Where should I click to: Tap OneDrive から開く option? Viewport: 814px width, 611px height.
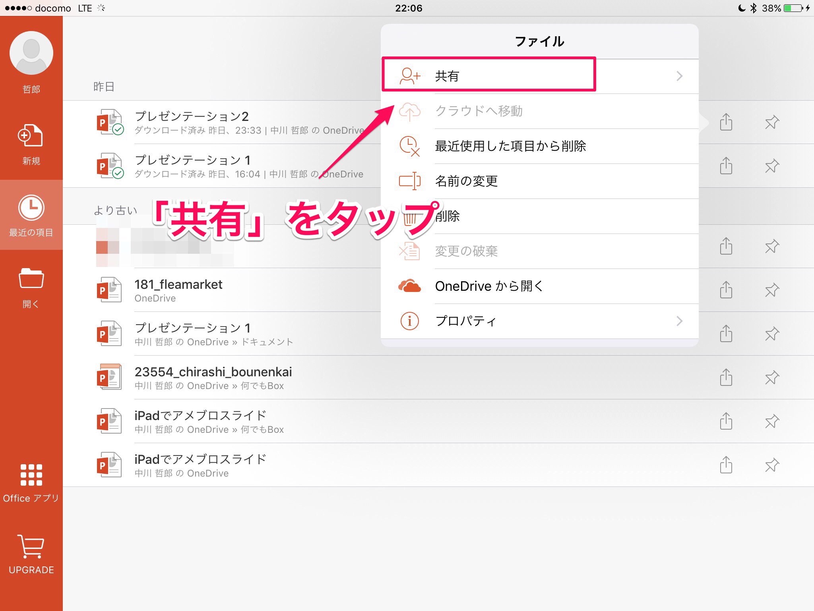(x=489, y=286)
